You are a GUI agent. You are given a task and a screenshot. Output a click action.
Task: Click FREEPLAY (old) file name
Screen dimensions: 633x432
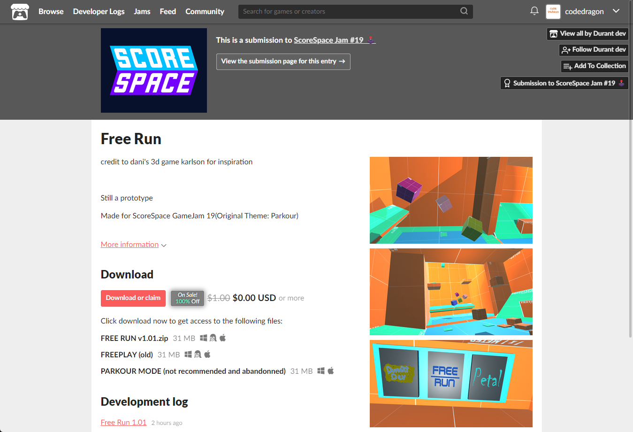pyautogui.click(x=127, y=355)
